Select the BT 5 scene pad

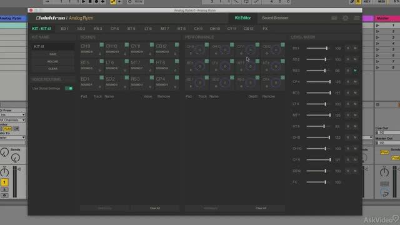click(92, 66)
